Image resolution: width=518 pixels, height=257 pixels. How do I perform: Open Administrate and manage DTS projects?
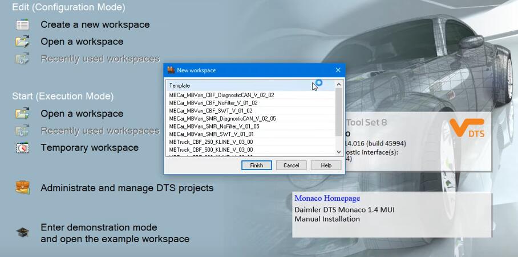coord(127,188)
